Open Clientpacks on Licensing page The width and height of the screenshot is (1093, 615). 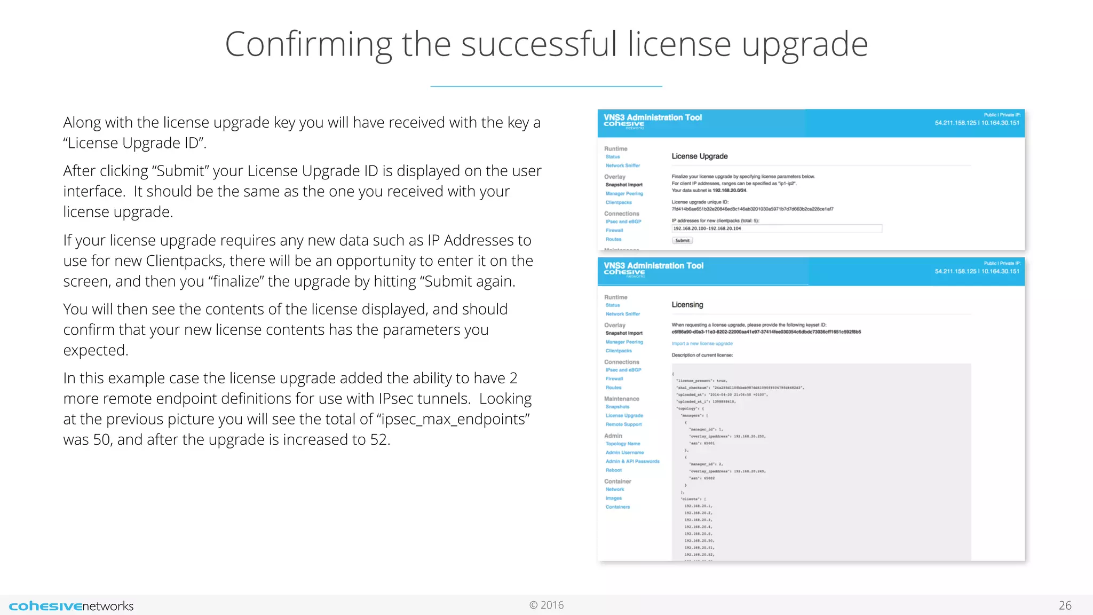tap(619, 351)
